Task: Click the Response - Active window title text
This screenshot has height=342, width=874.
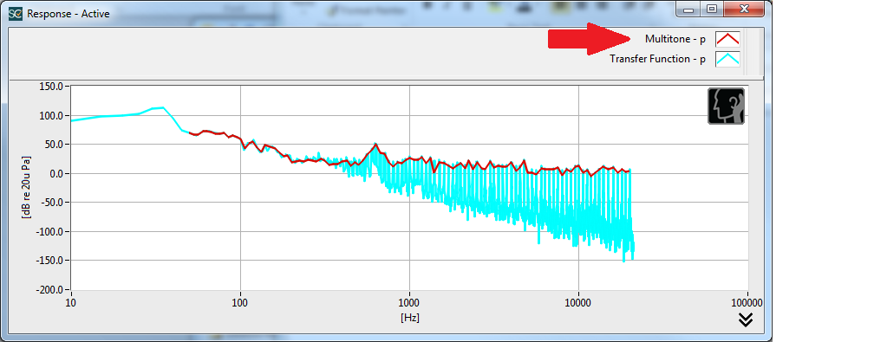Action: pyautogui.click(x=68, y=13)
